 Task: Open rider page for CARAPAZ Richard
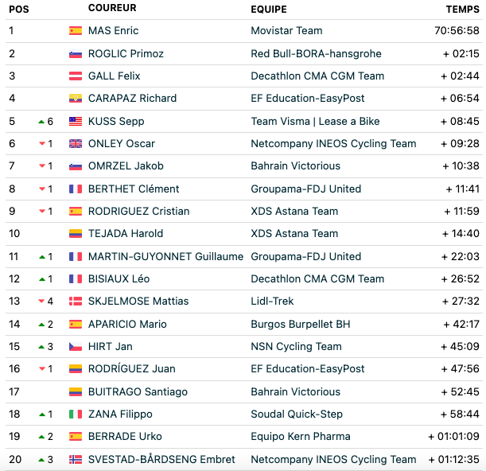tap(132, 99)
